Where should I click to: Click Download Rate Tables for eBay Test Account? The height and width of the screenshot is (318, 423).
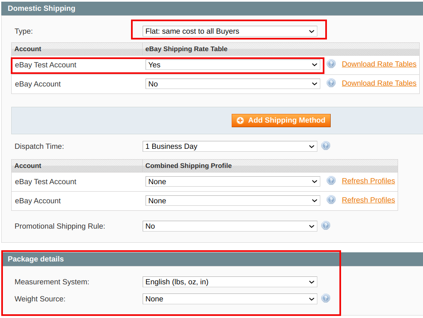[x=379, y=64]
